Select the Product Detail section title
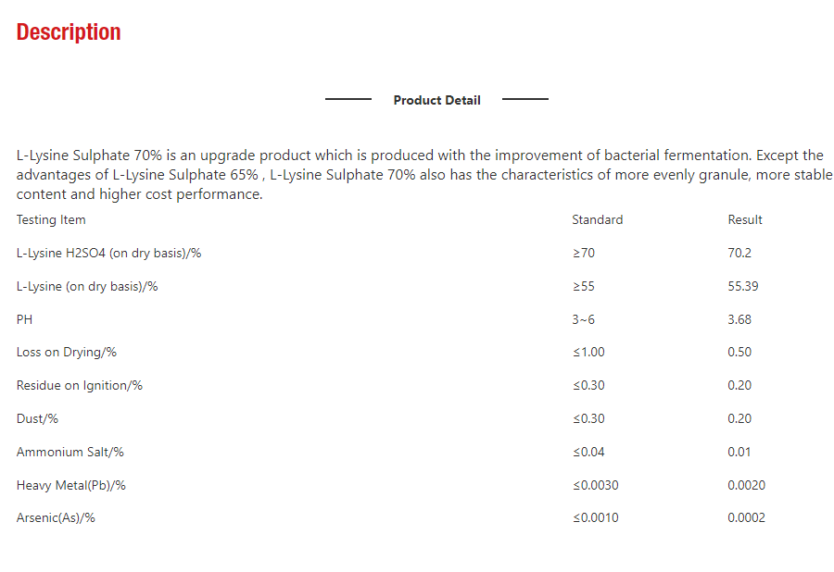The height and width of the screenshot is (572, 834). [436, 100]
